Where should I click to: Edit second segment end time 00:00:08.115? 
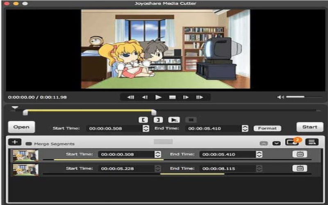228,169
